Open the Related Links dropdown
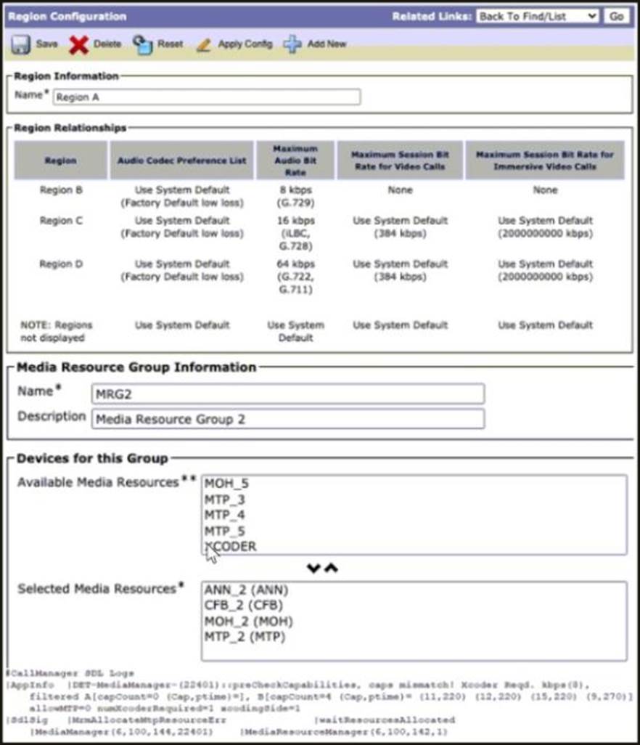 click(x=538, y=16)
